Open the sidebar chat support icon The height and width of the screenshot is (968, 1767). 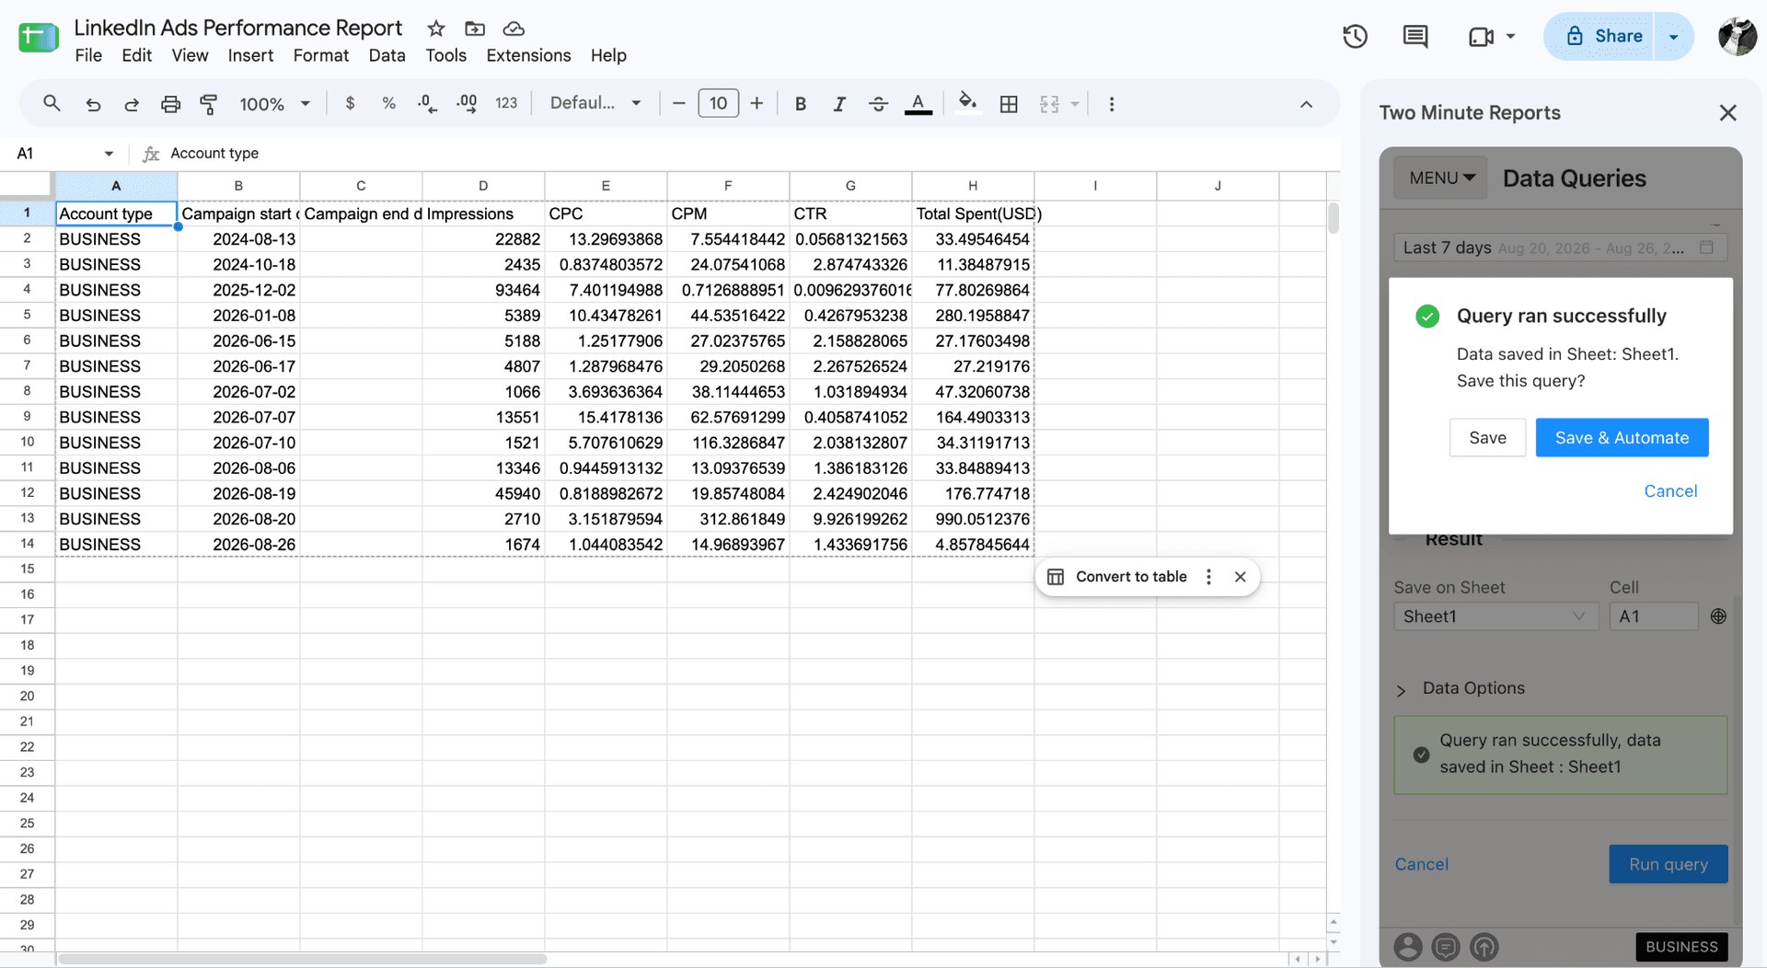coord(1446,947)
